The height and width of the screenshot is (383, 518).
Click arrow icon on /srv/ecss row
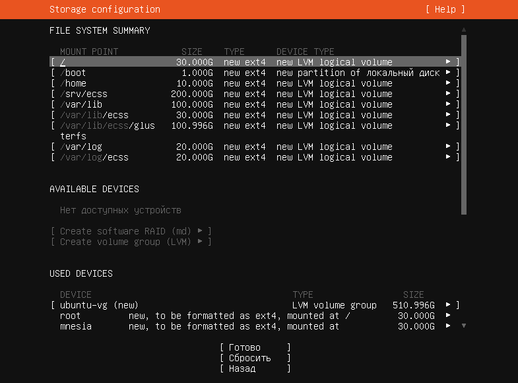pos(448,94)
